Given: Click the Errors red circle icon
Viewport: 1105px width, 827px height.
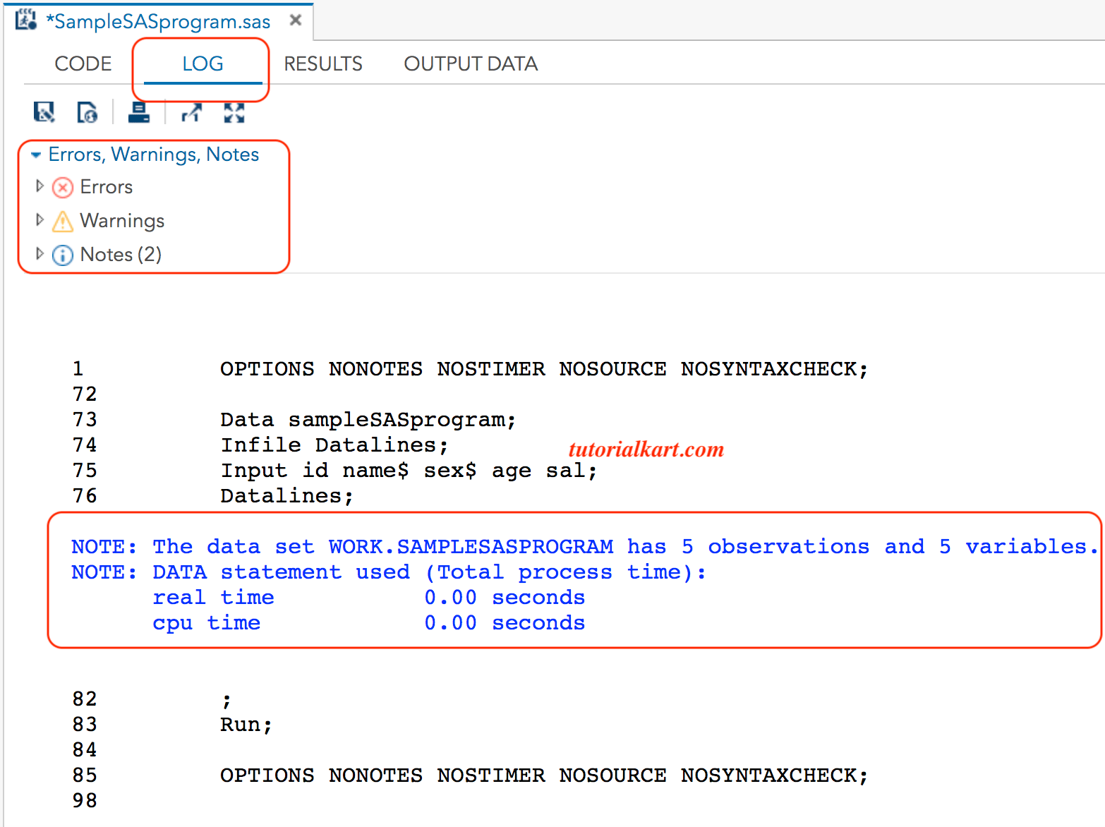Looking at the screenshot, I should click(62, 186).
